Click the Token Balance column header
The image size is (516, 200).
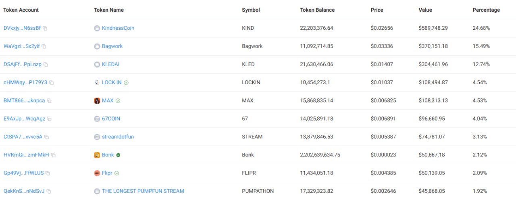point(317,10)
